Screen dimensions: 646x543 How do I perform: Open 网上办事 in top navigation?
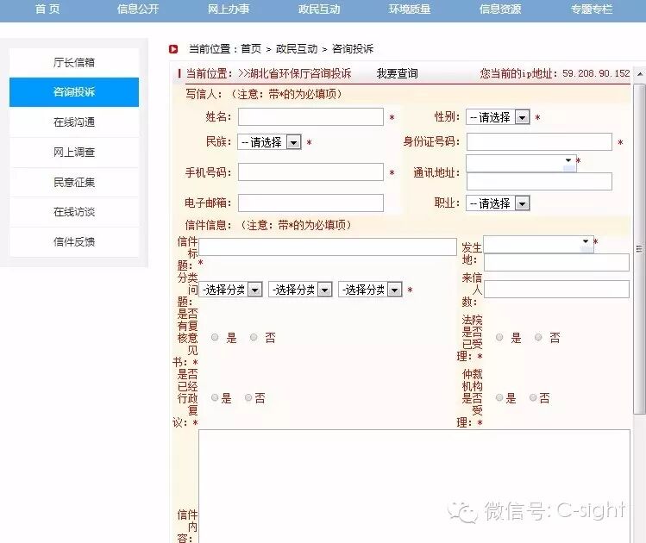coord(229,9)
